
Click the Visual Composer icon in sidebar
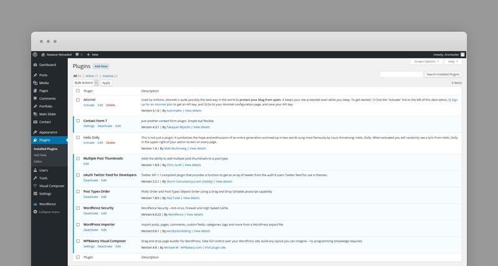tap(35, 186)
